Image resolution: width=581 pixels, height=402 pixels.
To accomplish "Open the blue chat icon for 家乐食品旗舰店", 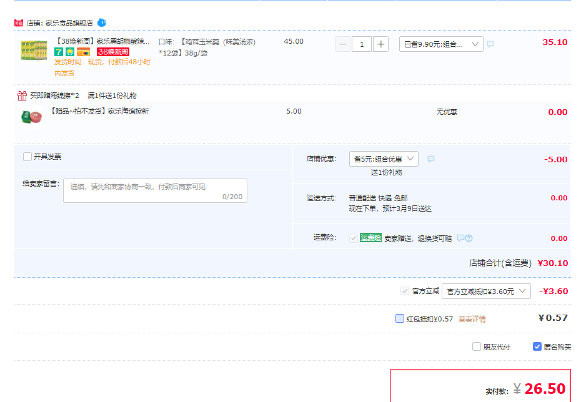I will [102, 23].
